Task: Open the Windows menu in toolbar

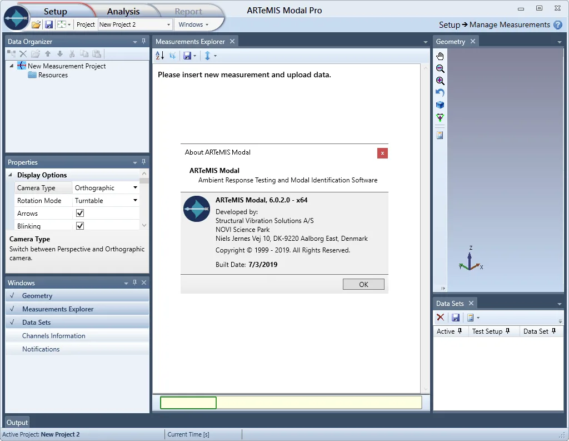Action: 193,24
